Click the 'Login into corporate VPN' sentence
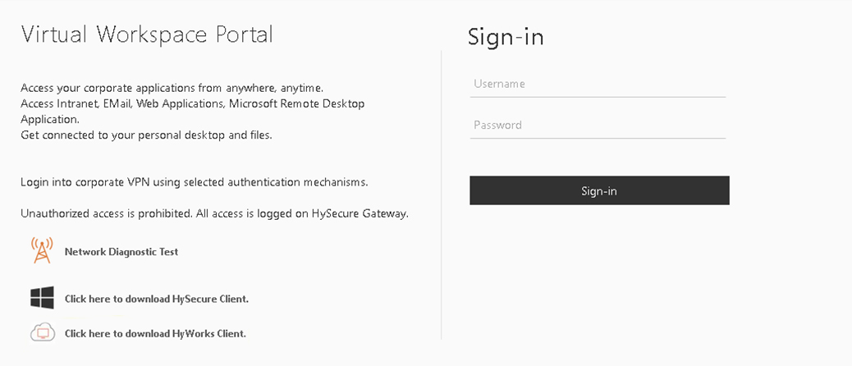Image resolution: width=852 pixels, height=366 pixels. point(194,181)
